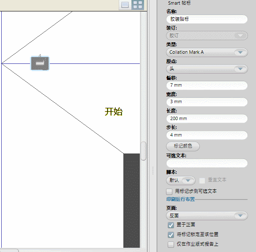
Task: Open the 页面 dropdown showing 反面
Action: pos(207,216)
